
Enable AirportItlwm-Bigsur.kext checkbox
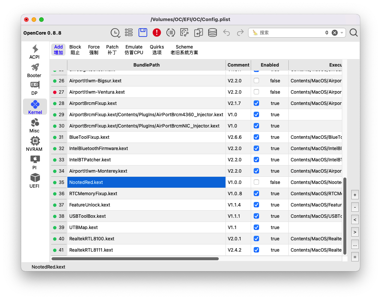coord(256,80)
